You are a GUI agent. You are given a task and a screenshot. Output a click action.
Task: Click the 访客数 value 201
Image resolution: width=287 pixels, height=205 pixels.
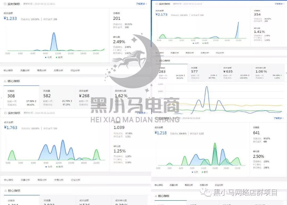click(117, 18)
